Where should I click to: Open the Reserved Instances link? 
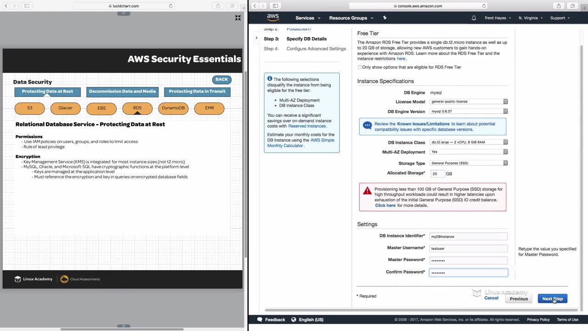pos(307,126)
